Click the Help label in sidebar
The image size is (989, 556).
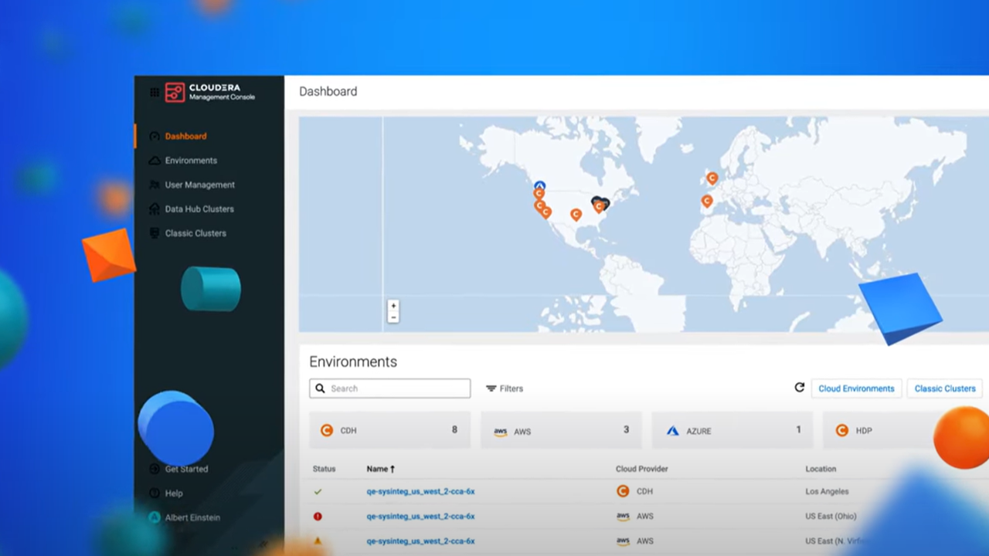pos(174,493)
